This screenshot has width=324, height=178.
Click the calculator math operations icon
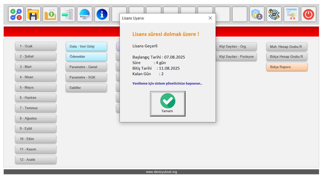click(x=16, y=14)
